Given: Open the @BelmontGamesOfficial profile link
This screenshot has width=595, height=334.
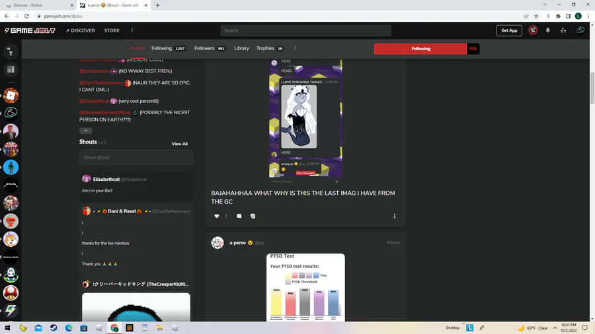Looking at the screenshot, I should (104, 112).
